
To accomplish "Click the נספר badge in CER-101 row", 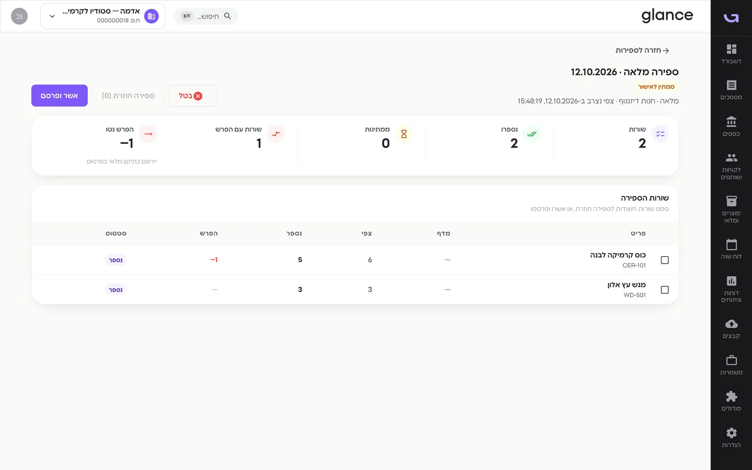I will [116, 260].
